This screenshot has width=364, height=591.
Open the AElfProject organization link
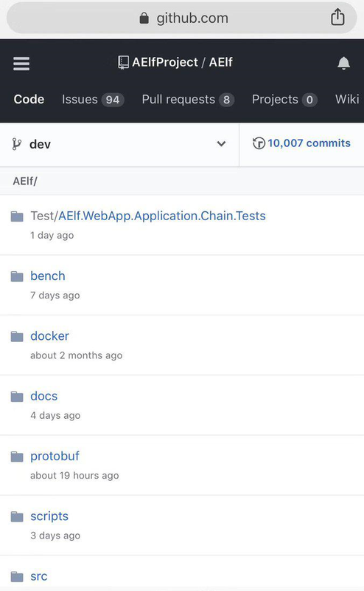(165, 62)
